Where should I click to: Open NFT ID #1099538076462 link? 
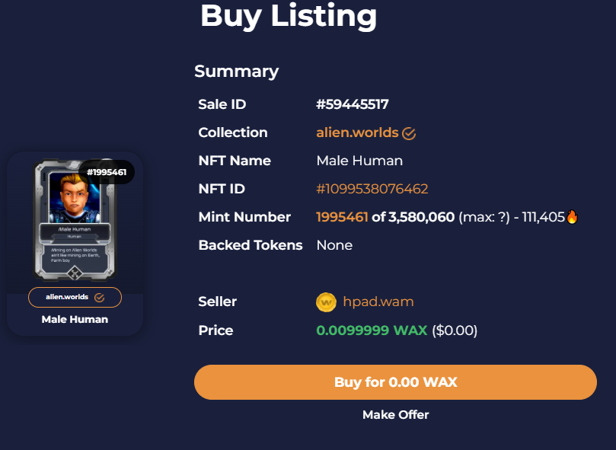click(x=372, y=189)
